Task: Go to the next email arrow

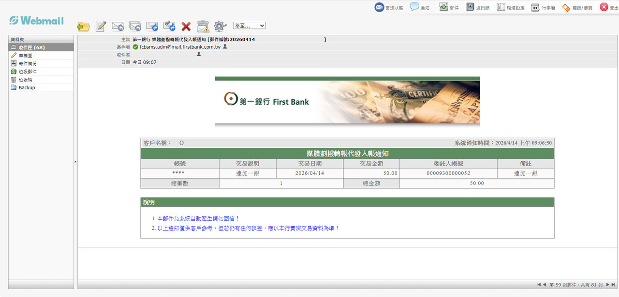Action: click(608, 285)
